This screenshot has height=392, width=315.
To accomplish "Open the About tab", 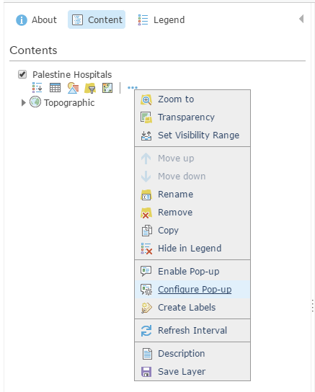I will coord(37,19).
